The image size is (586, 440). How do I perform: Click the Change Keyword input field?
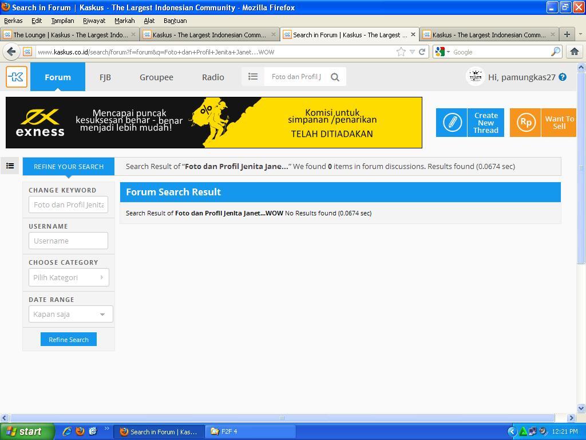(69, 205)
